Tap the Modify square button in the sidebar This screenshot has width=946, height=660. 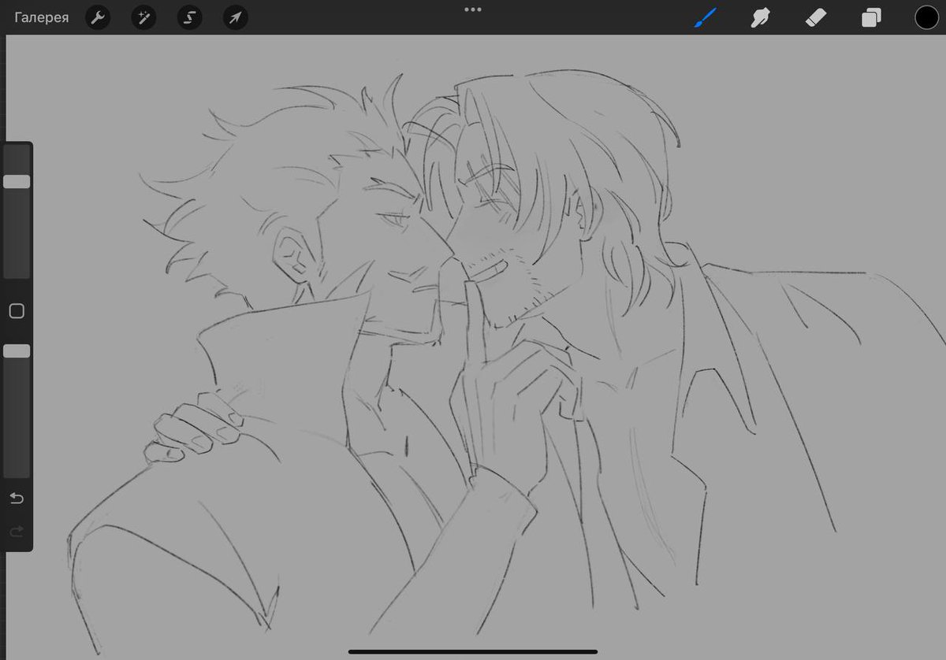pyautogui.click(x=17, y=311)
